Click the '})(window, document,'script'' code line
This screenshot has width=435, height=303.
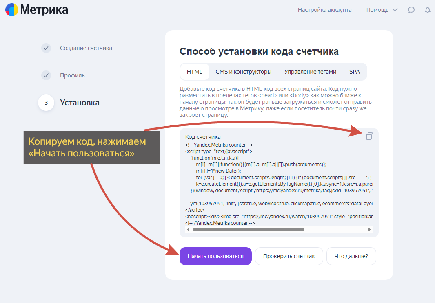281,191
